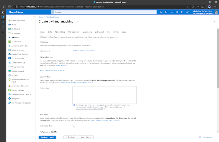Click the All resources grid icon

[x=9, y=42]
